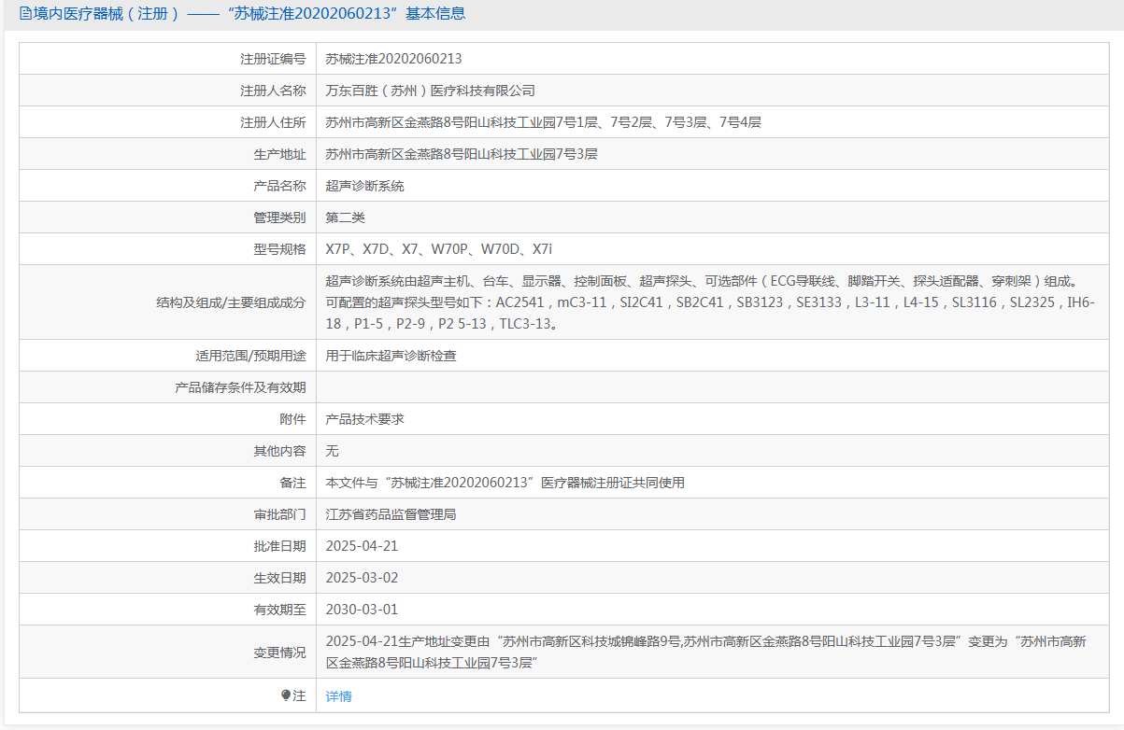The height and width of the screenshot is (730, 1124).
Task: Click the 注册证编号 label cell
Action: 273,59
